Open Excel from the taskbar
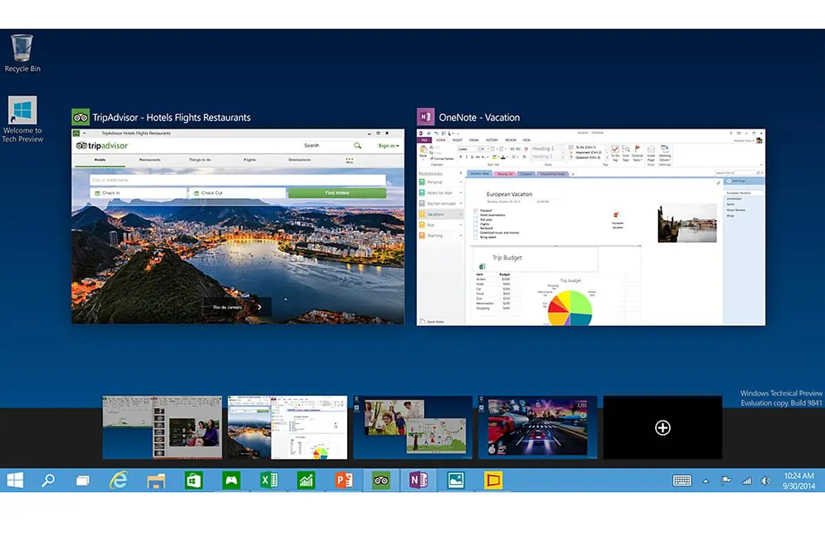The width and height of the screenshot is (825, 550). (268, 480)
